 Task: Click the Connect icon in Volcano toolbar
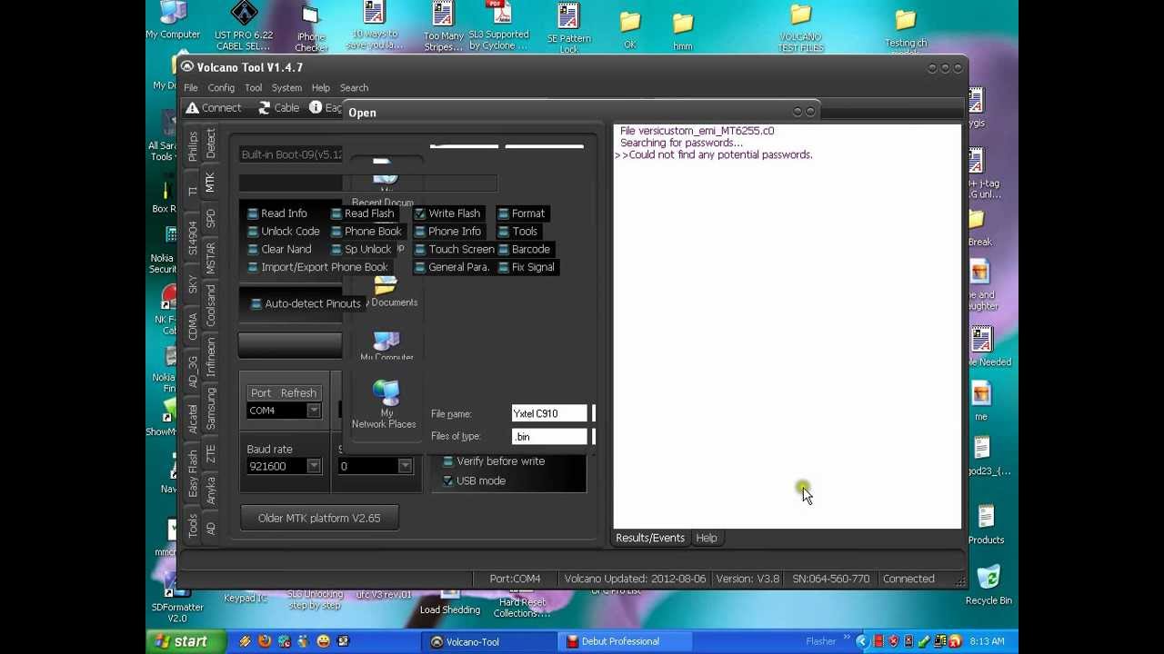pos(192,108)
